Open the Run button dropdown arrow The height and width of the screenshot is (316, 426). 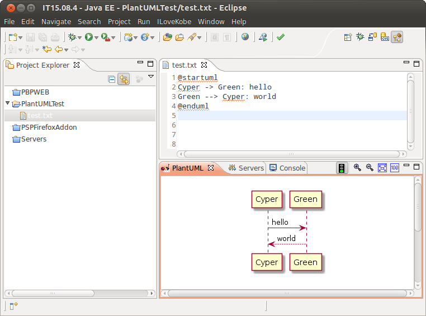(x=96, y=38)
